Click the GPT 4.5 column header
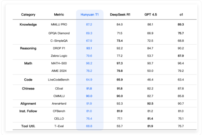This screenshot has height=135, width=202. pyautogui.click(x=150, y=15)
